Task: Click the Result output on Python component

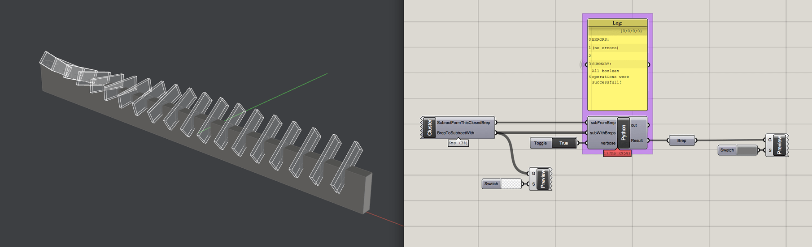Action: tap(637, 141)
